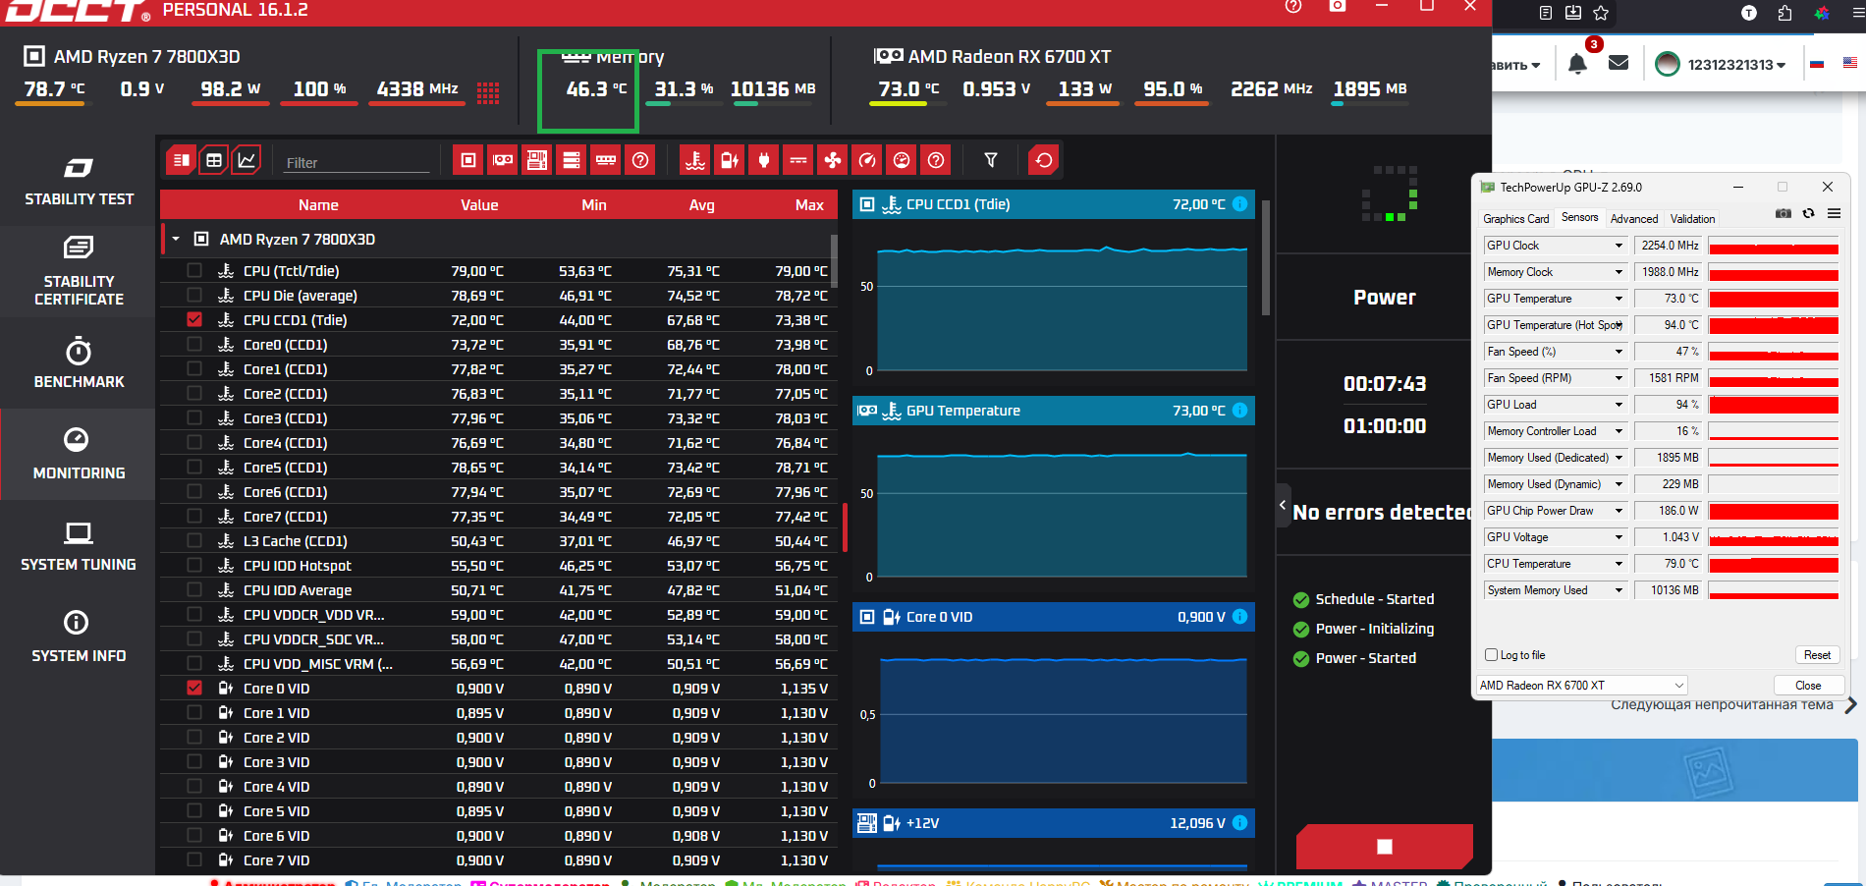Click the fan sensor filter icon

tap(833, 160)
